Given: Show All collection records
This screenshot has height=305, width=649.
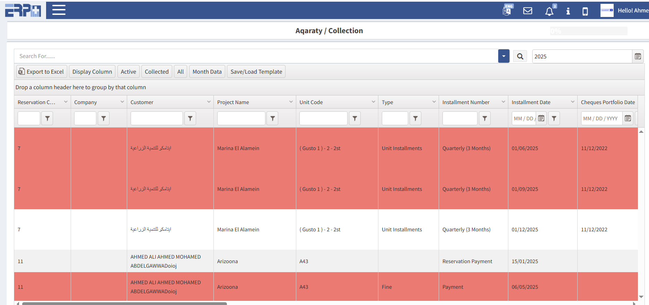Looking at the screenshot, I should click(x=181, y=72).
